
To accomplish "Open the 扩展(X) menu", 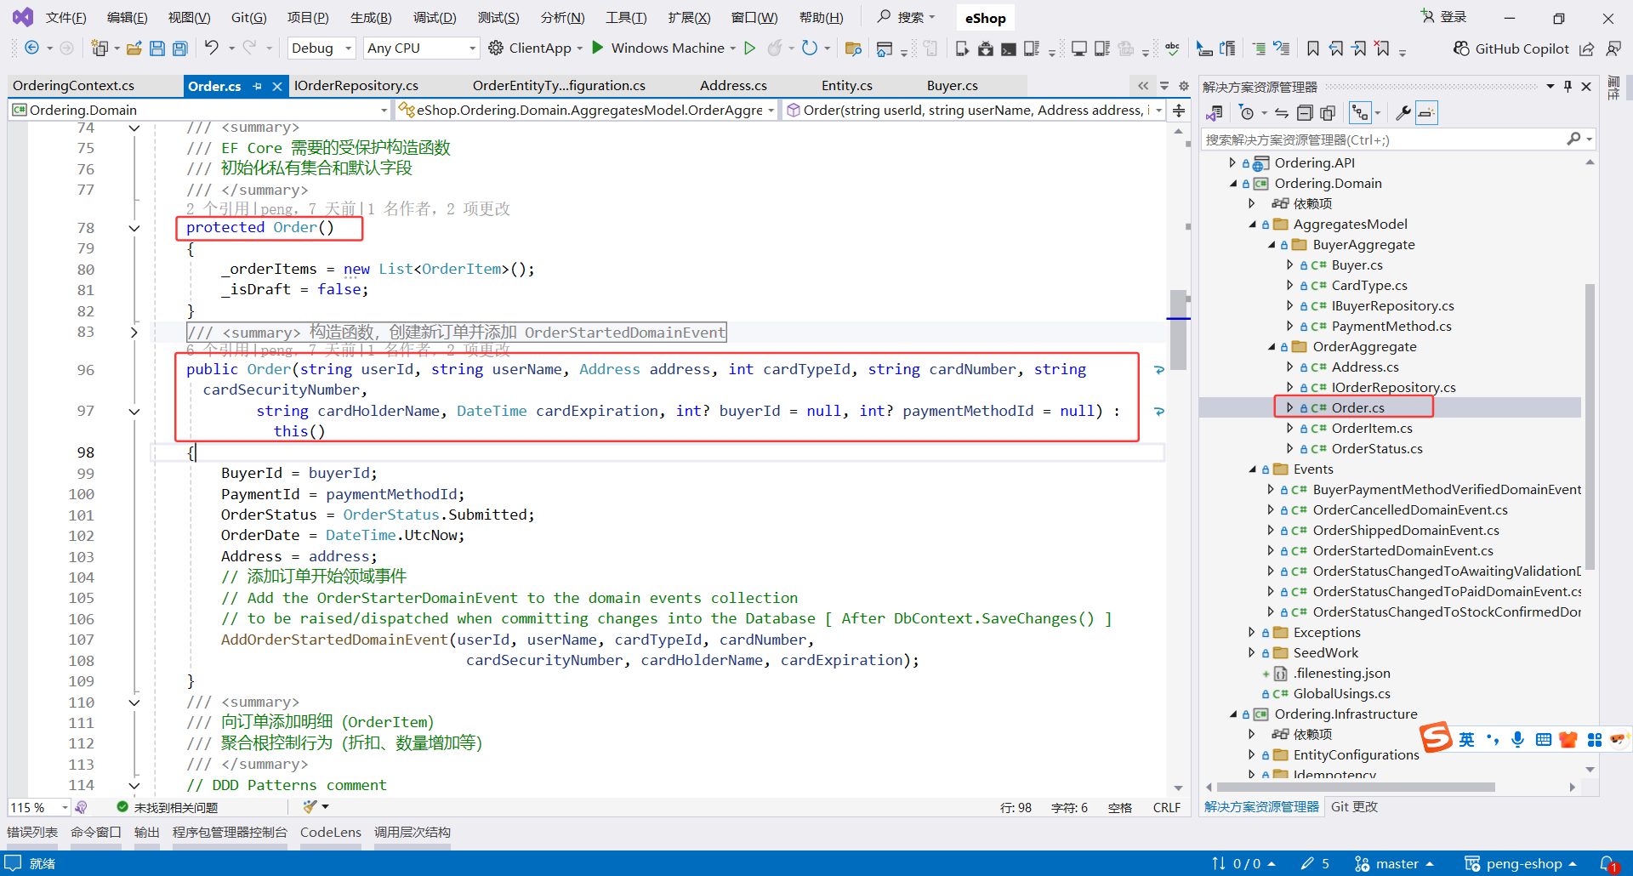I will point(689,18).
